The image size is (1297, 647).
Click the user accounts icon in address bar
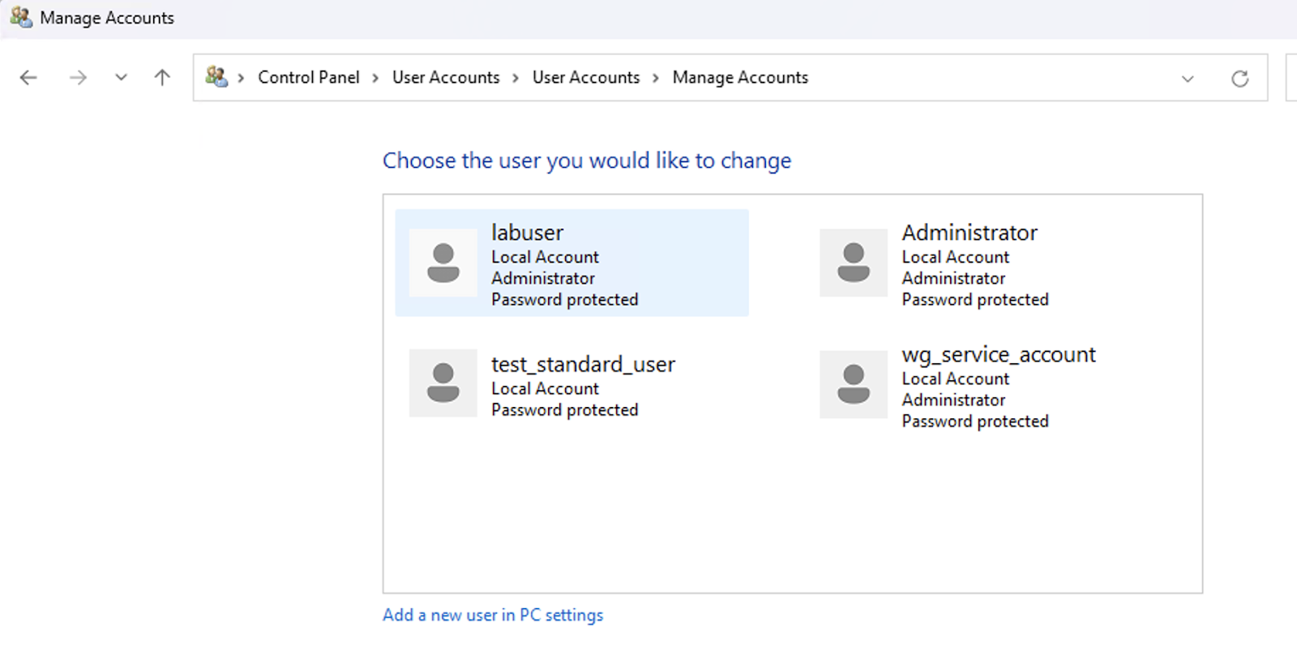pyautogui.click(x=216, y=77)
